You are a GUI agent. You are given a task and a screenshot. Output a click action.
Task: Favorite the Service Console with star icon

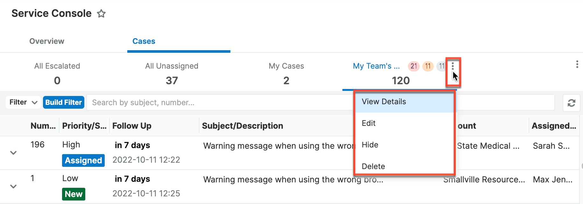[x=101, y=14]
